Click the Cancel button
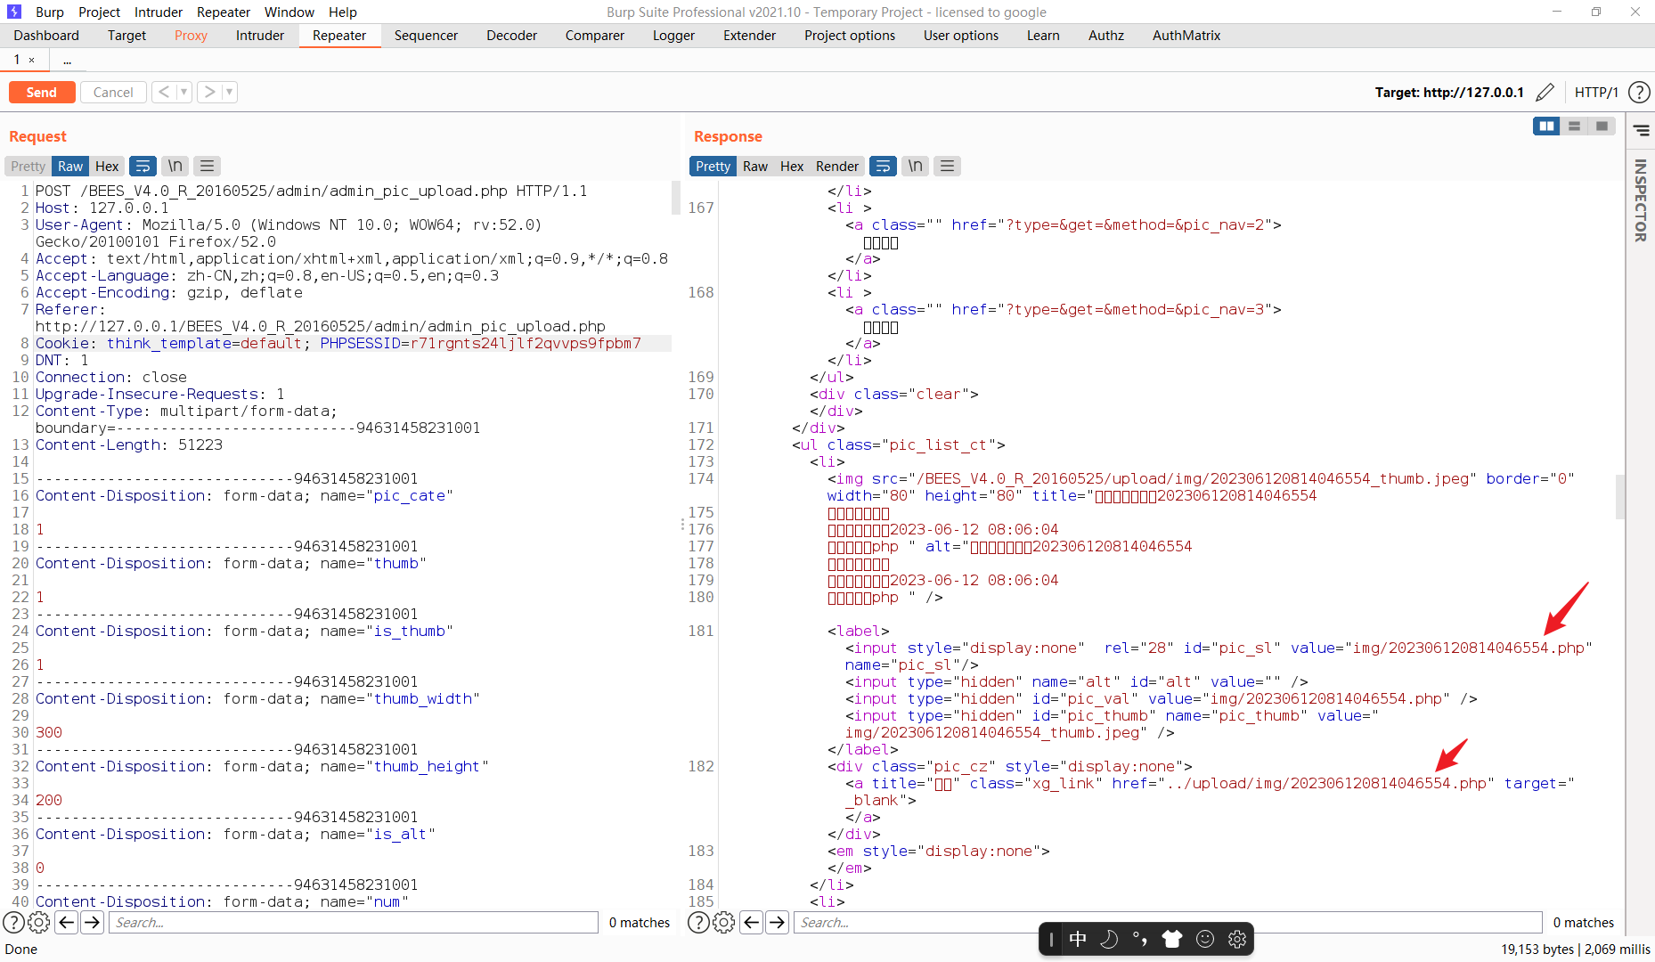1655x962 pixels. [113, 92]
